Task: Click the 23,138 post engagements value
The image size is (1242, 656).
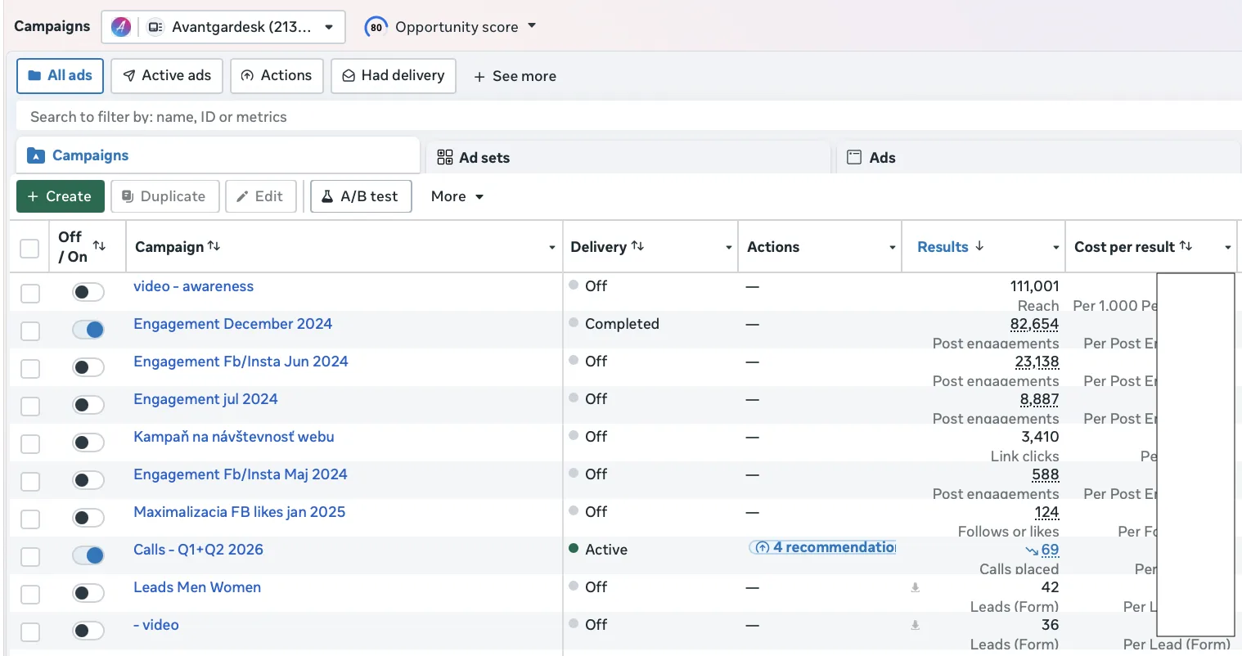Action: coord(1037,362)
